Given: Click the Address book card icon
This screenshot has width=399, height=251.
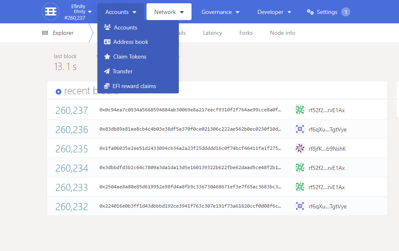Looking at the screenshot, I should [107, 42].
